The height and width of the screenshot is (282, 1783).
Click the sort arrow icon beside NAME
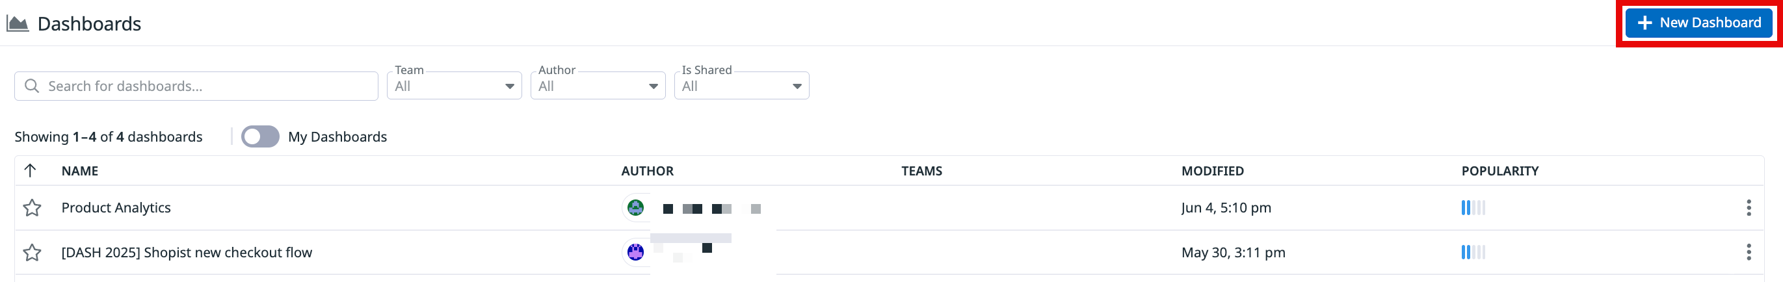[x=30, y=171]
